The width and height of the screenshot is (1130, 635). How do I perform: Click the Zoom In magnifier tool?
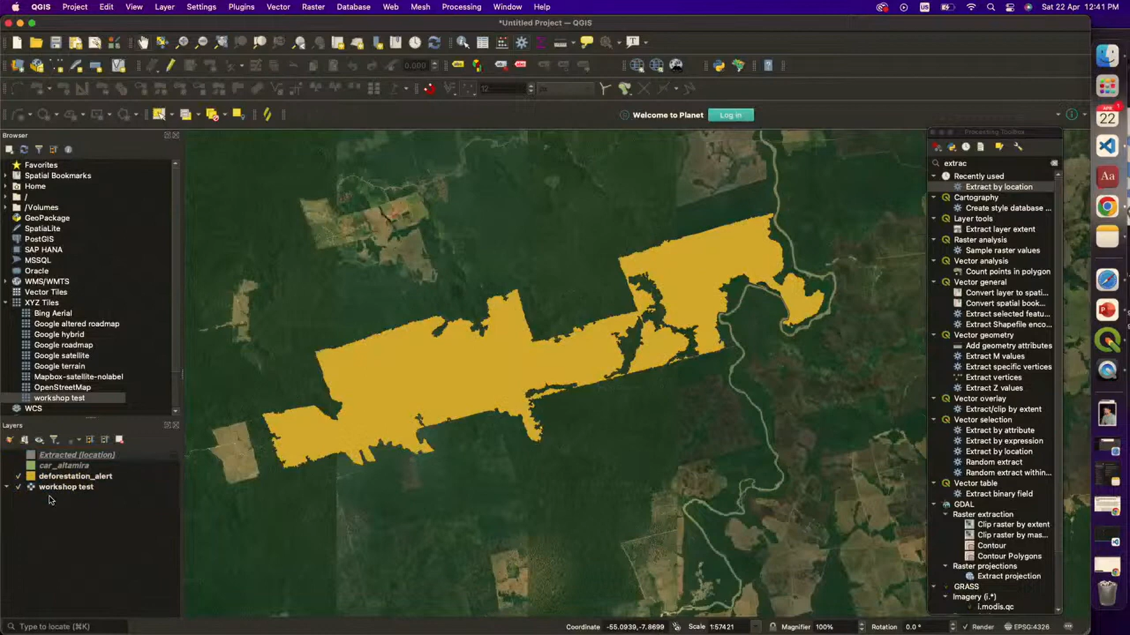(182, 42)
